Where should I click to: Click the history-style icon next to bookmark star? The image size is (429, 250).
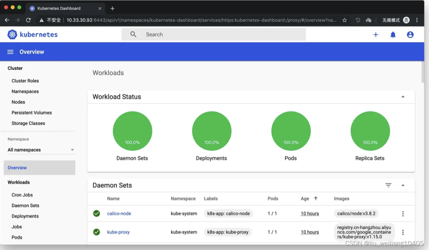pos(358,20)
